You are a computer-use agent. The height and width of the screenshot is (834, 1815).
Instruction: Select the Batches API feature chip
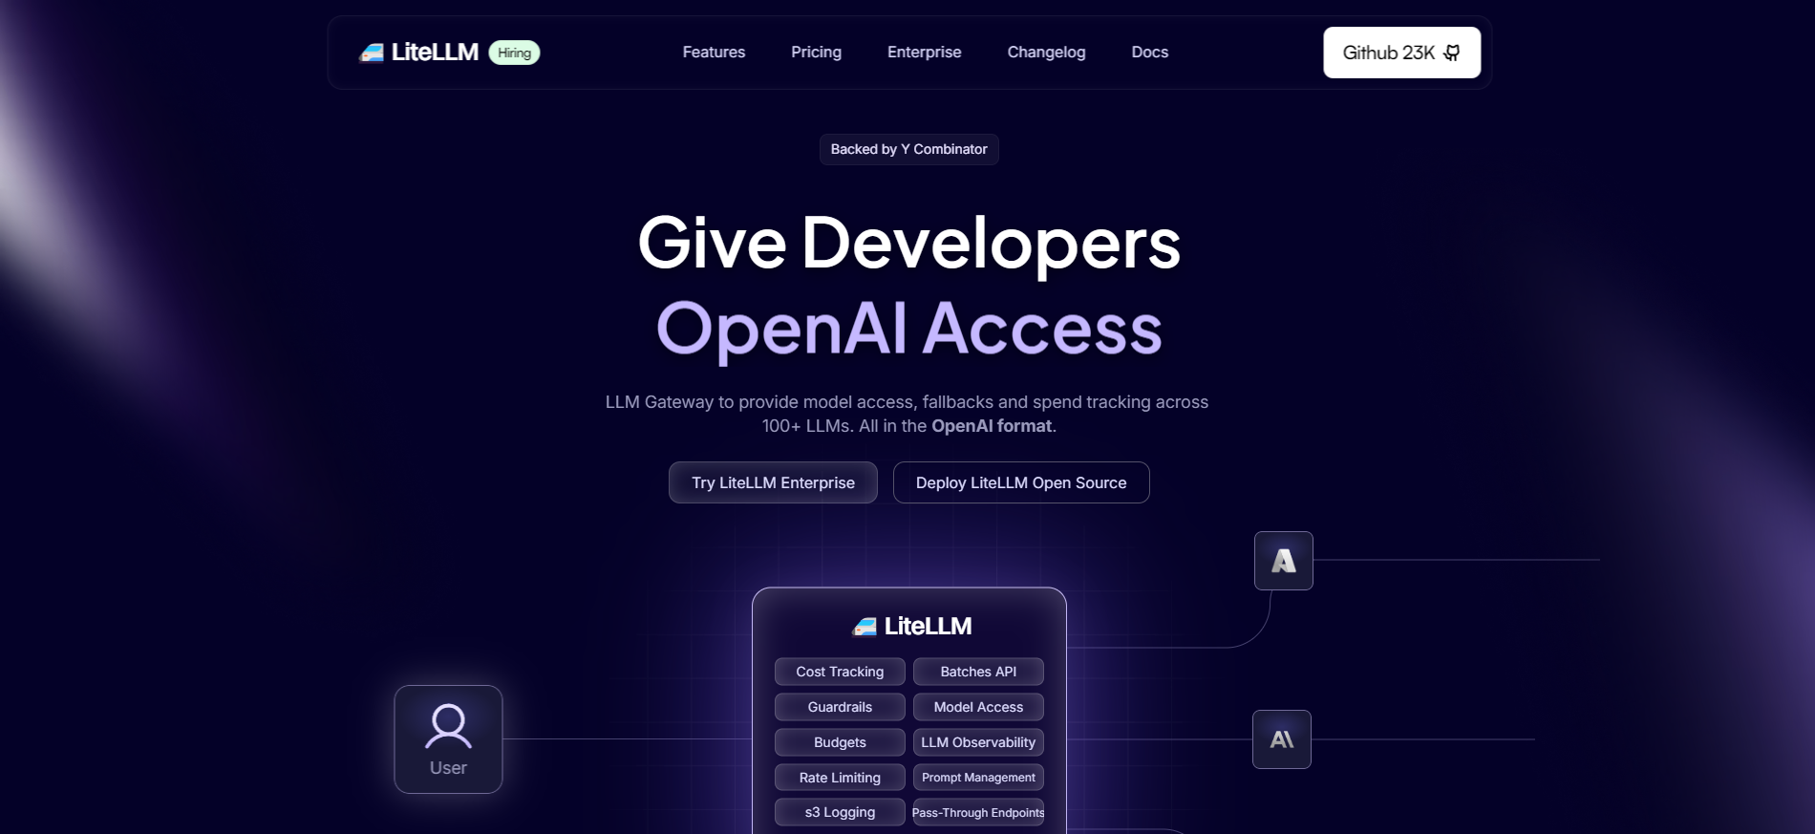click(978, 672)
